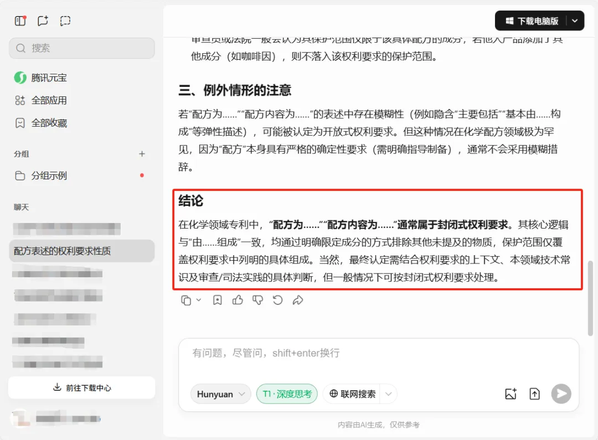Enable T1 deep thinking mode
598x440 pixels.
coord(287,394)
